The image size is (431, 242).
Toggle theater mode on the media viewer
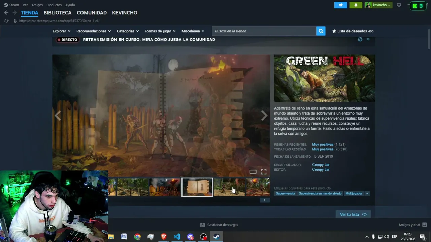coord(253,172)
